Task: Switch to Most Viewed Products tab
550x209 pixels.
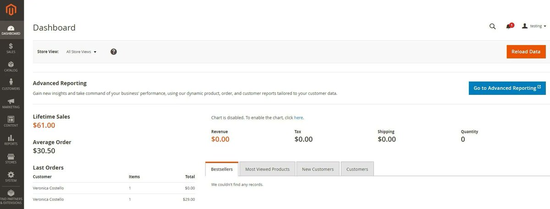Action: 267,169
